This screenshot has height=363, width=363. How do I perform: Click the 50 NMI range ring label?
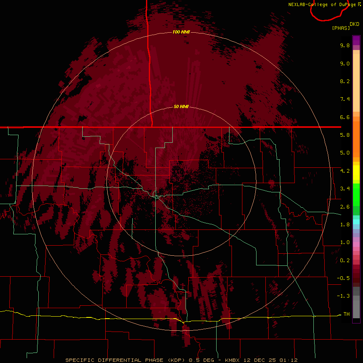[181, 106]
